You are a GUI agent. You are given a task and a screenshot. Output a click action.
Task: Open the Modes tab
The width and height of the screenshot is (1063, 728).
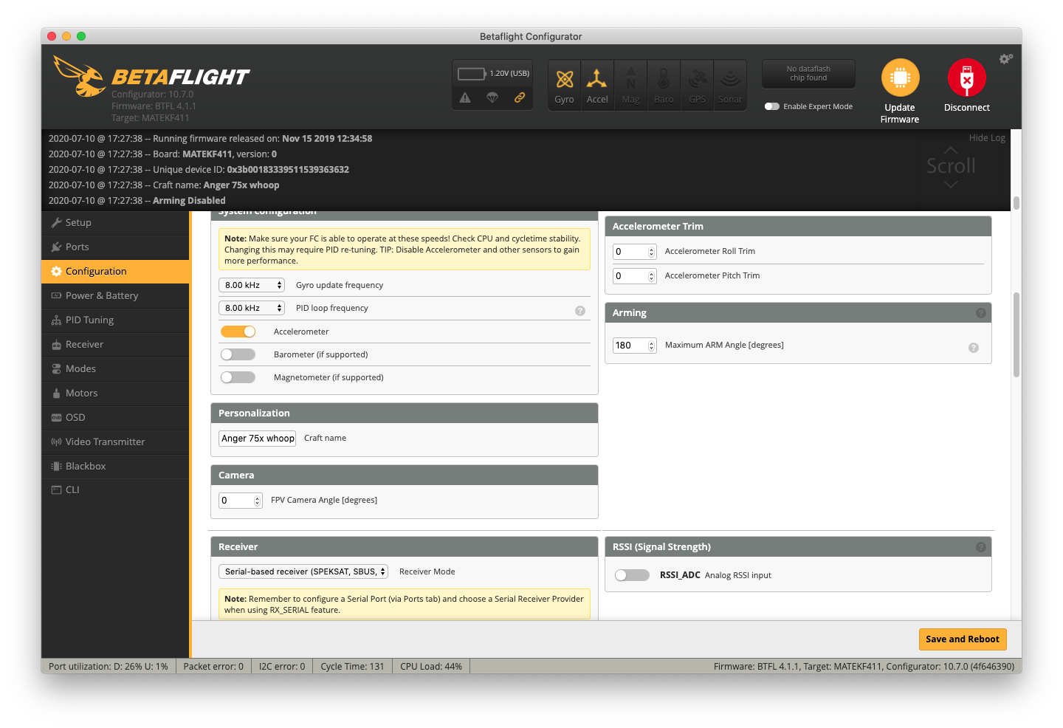pos(116,368)
